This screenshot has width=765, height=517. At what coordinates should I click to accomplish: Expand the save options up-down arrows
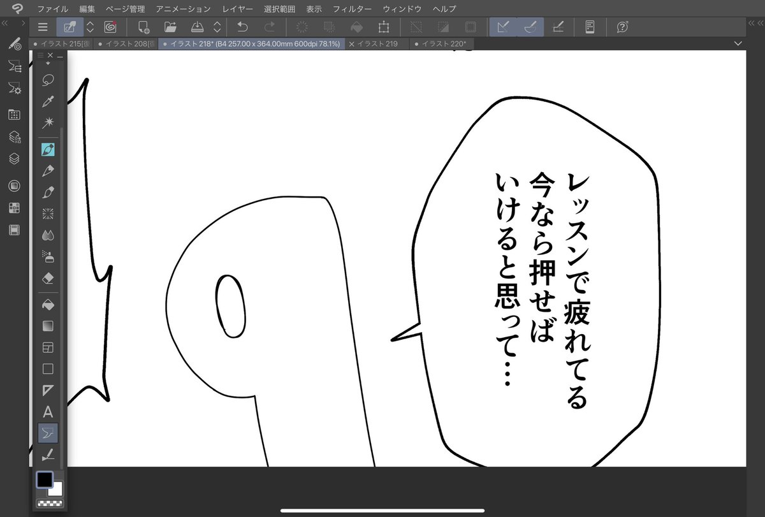(x=217, y=27)
